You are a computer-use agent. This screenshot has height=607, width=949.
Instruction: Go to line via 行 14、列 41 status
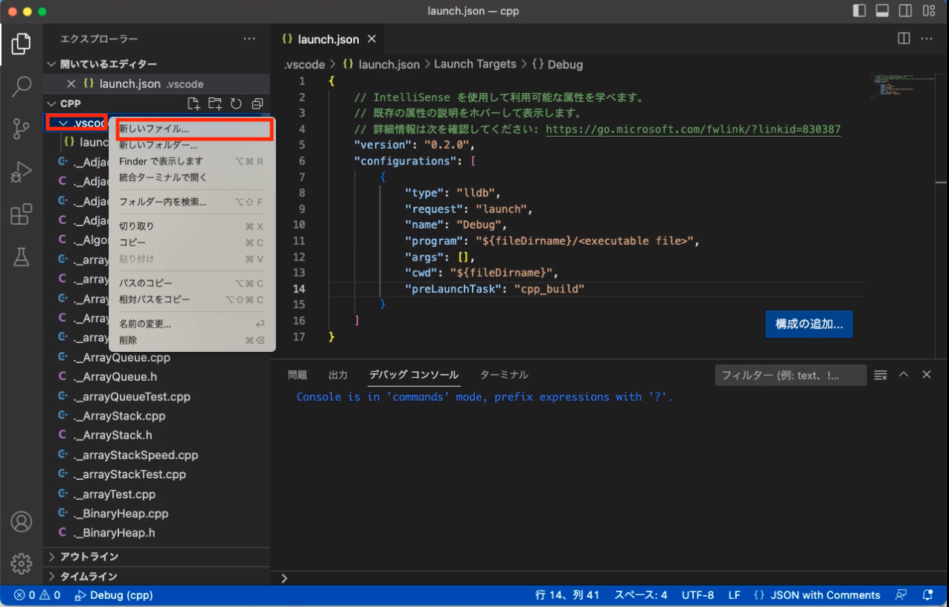click(x=569, y=595)
